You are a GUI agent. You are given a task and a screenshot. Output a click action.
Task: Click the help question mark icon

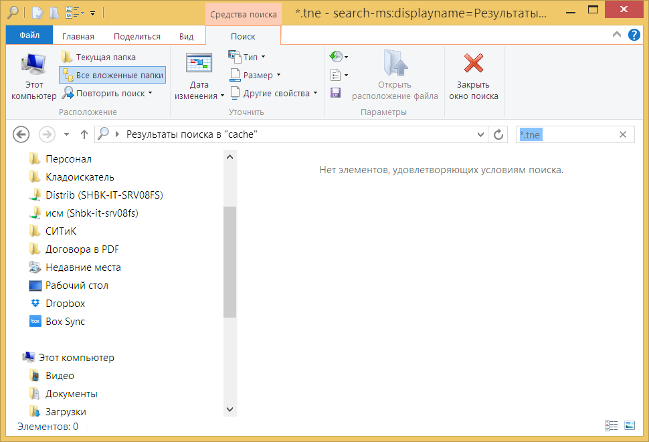click(x=634, y=35)
